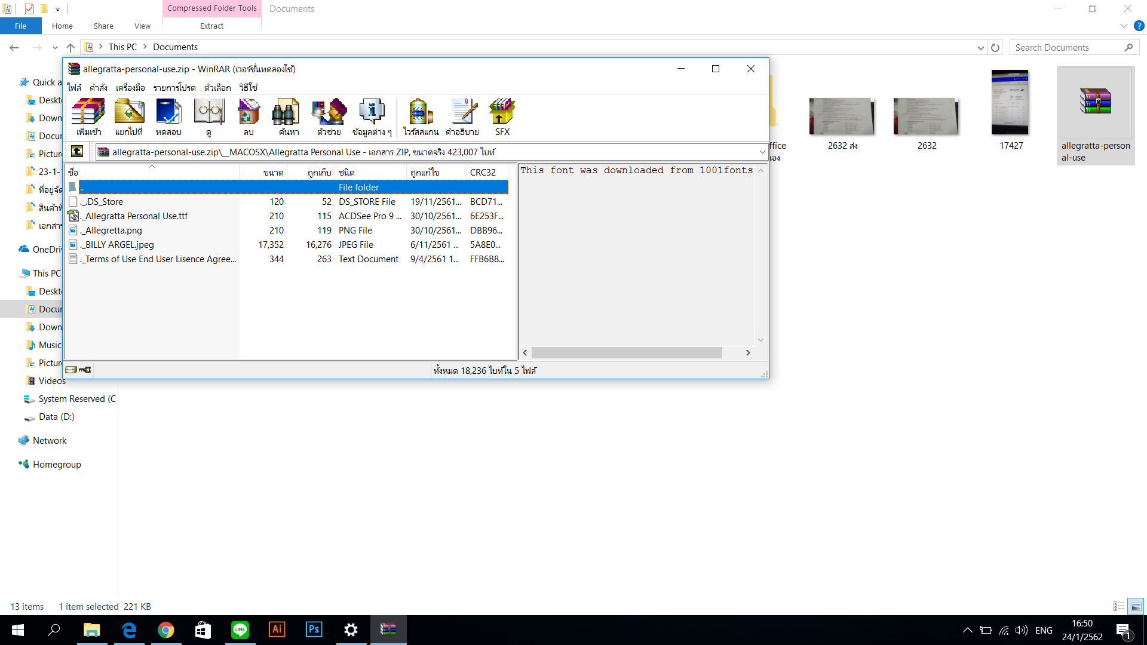
Task: Click This PC in the Explorer breadcrumb
Action: (122, 47)
